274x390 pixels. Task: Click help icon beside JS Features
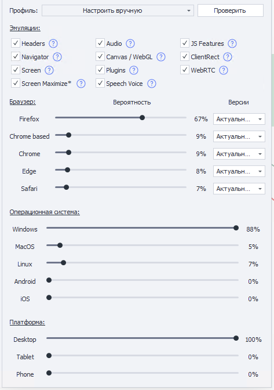232,44
